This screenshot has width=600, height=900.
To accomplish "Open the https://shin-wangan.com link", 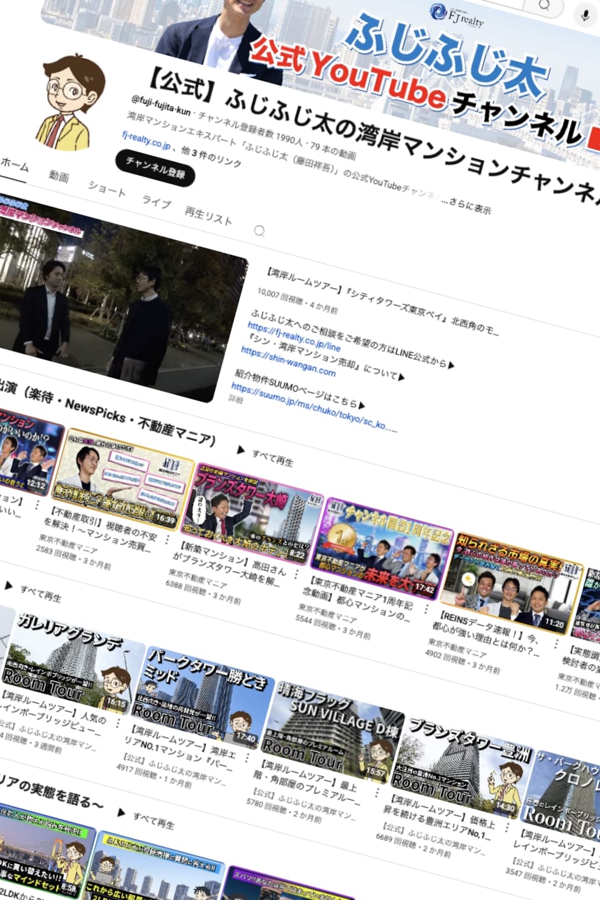I will coord(288,361).
